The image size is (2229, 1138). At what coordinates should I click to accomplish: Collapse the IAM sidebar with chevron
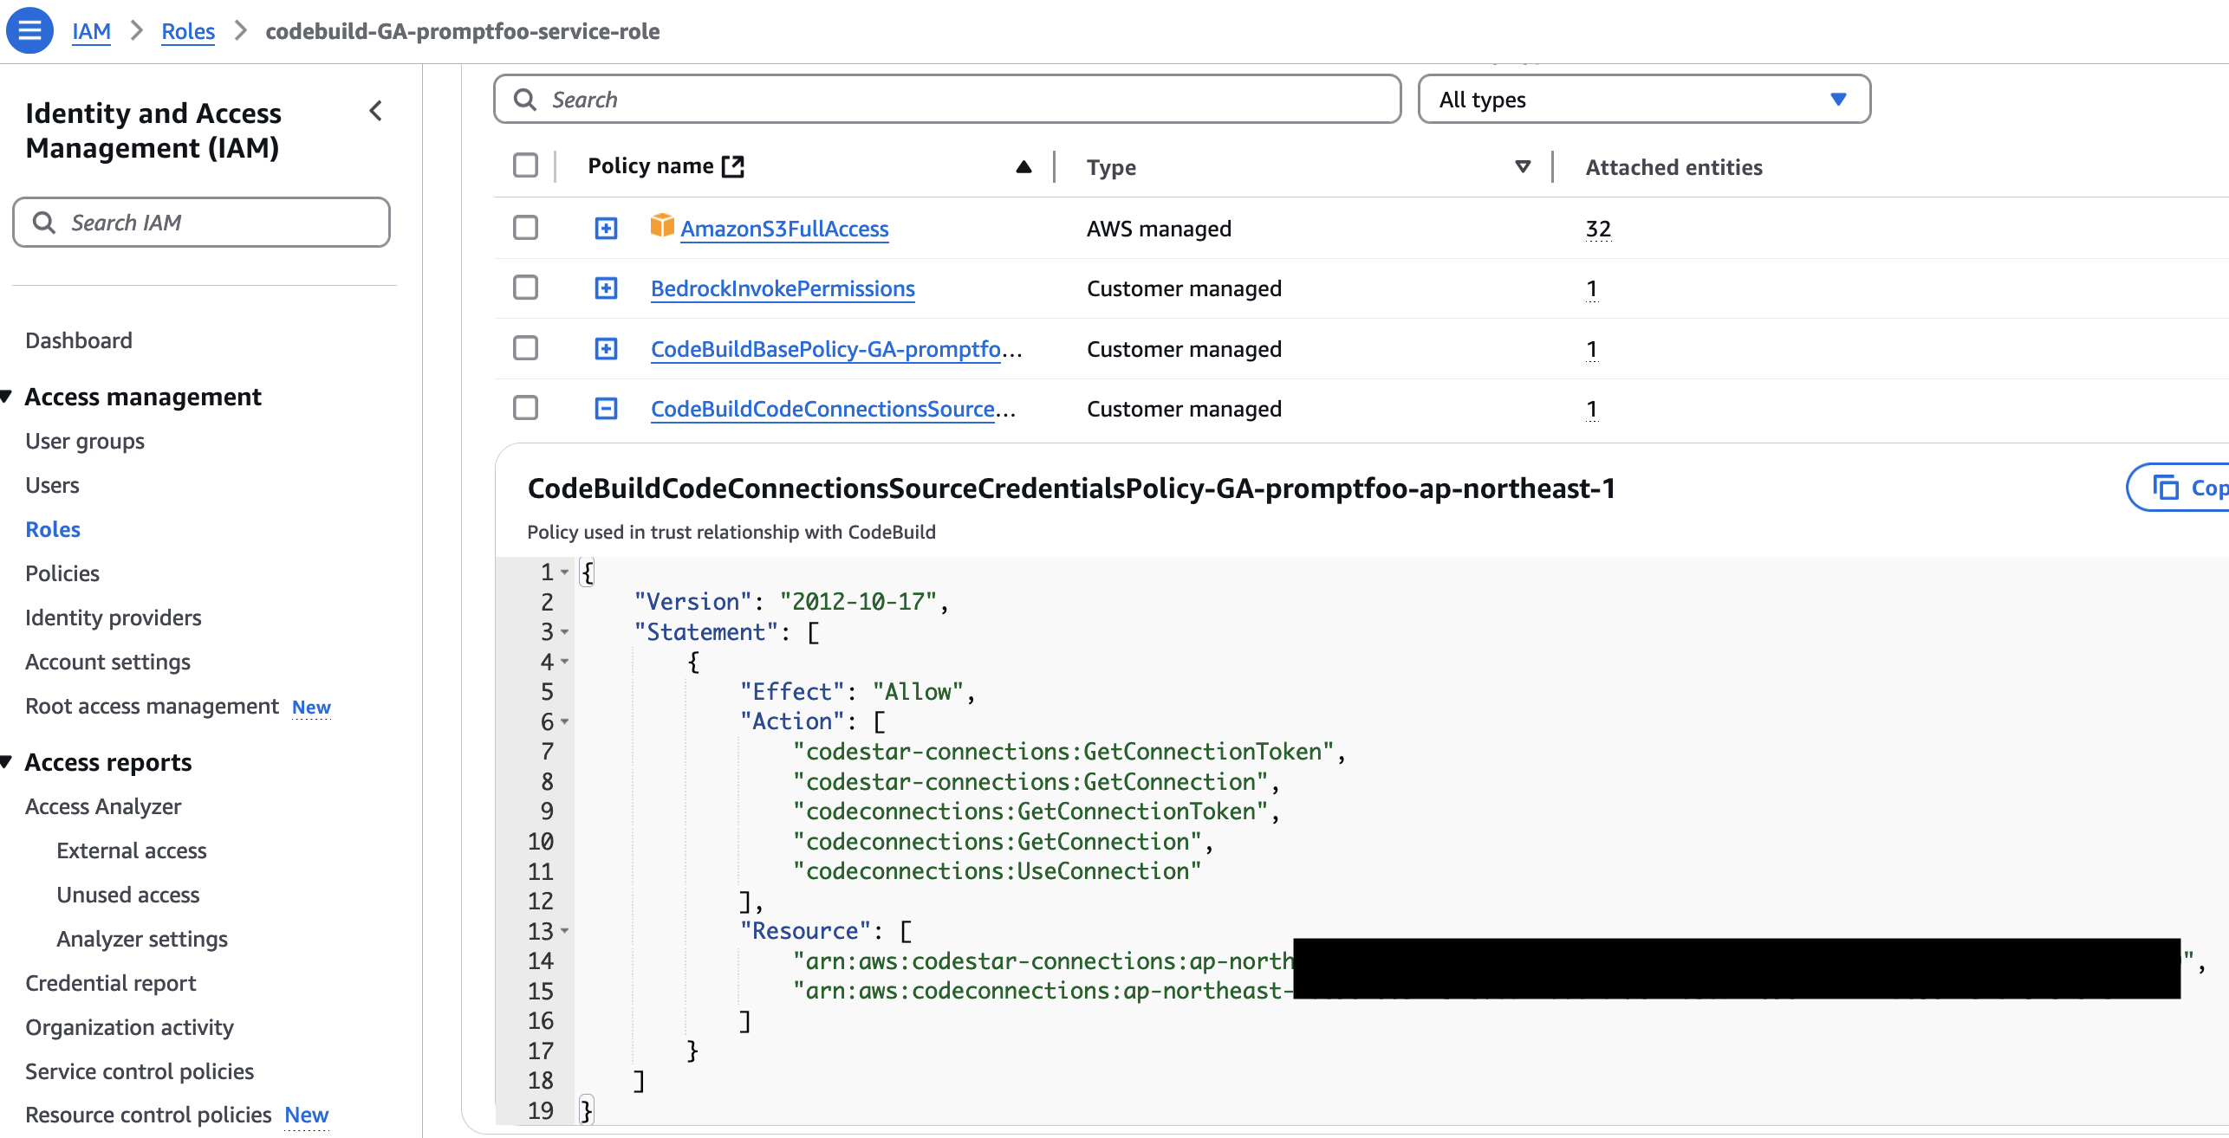[x=375, y=111]
